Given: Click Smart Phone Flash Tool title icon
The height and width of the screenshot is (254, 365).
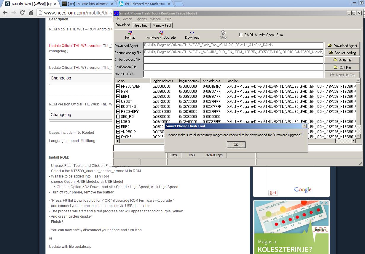Looking at the screenshot, I should click(x=116, y=13).
